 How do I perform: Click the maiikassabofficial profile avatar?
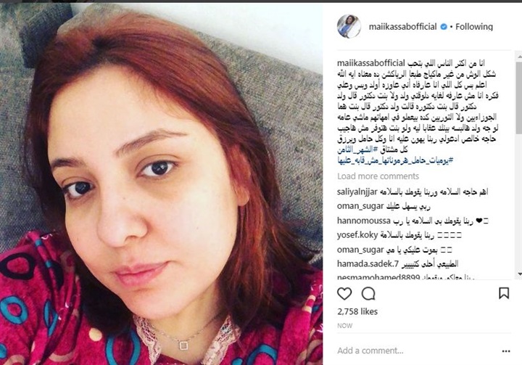pos(349,26)
